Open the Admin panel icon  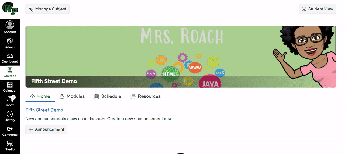tap(10, 43)
